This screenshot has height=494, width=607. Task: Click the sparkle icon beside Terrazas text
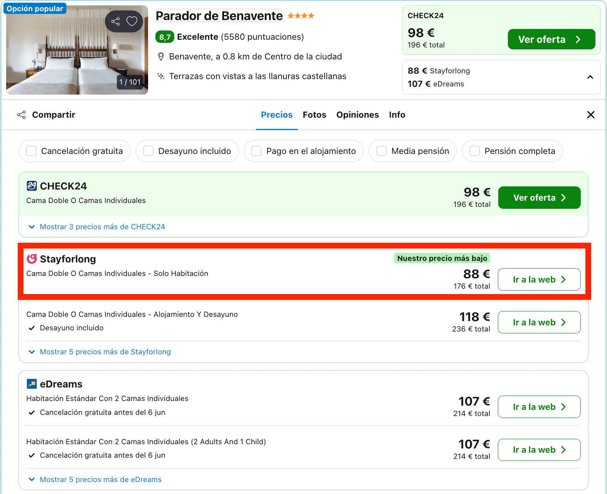point(161,76)
